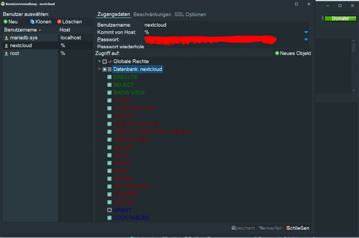The width and height of the screenshot is (359, 238).
Task: Switch to the SSL Optionen tab
Action: point(190,14)
